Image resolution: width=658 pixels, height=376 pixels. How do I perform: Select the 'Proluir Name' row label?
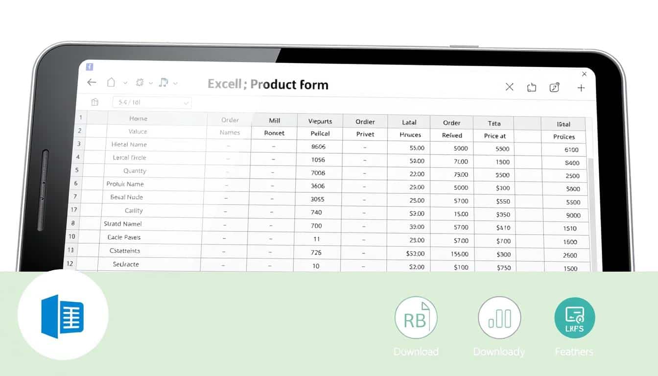(125, 184)
